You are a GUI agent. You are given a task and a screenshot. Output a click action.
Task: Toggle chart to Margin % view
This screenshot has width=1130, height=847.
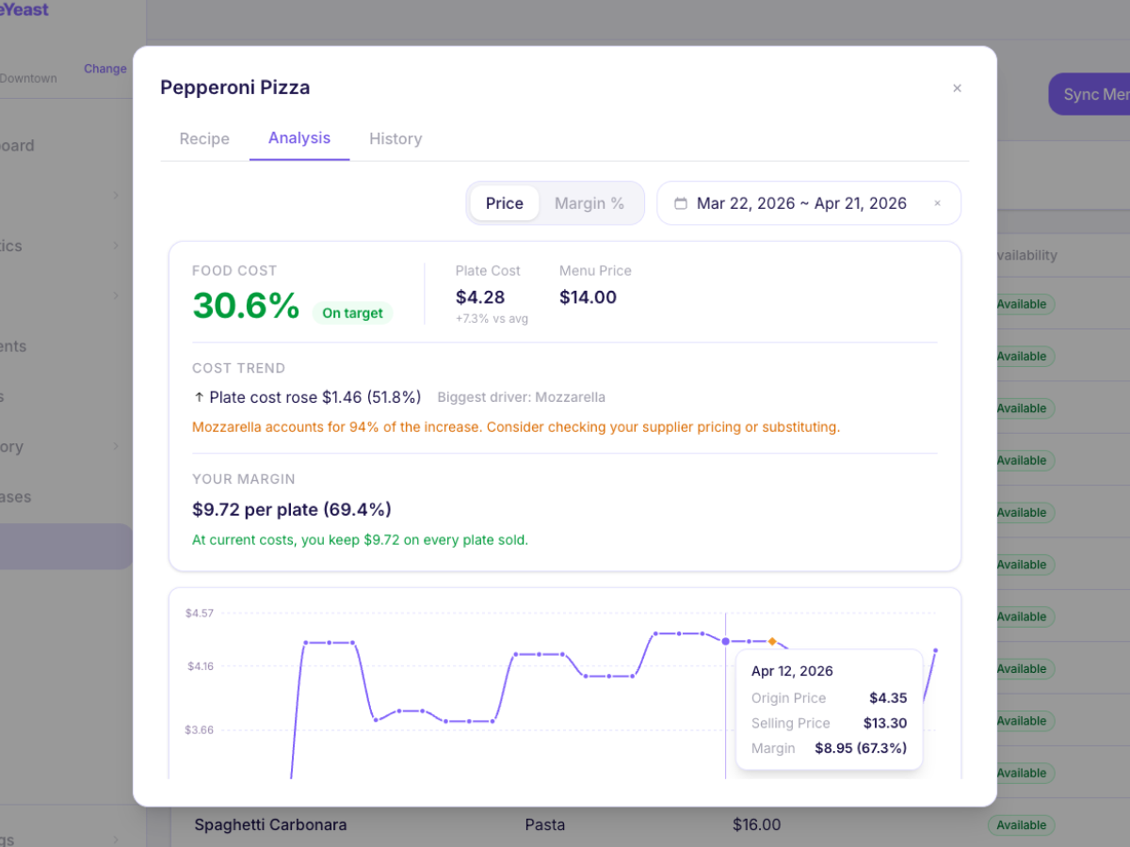[x=589, y=203]
